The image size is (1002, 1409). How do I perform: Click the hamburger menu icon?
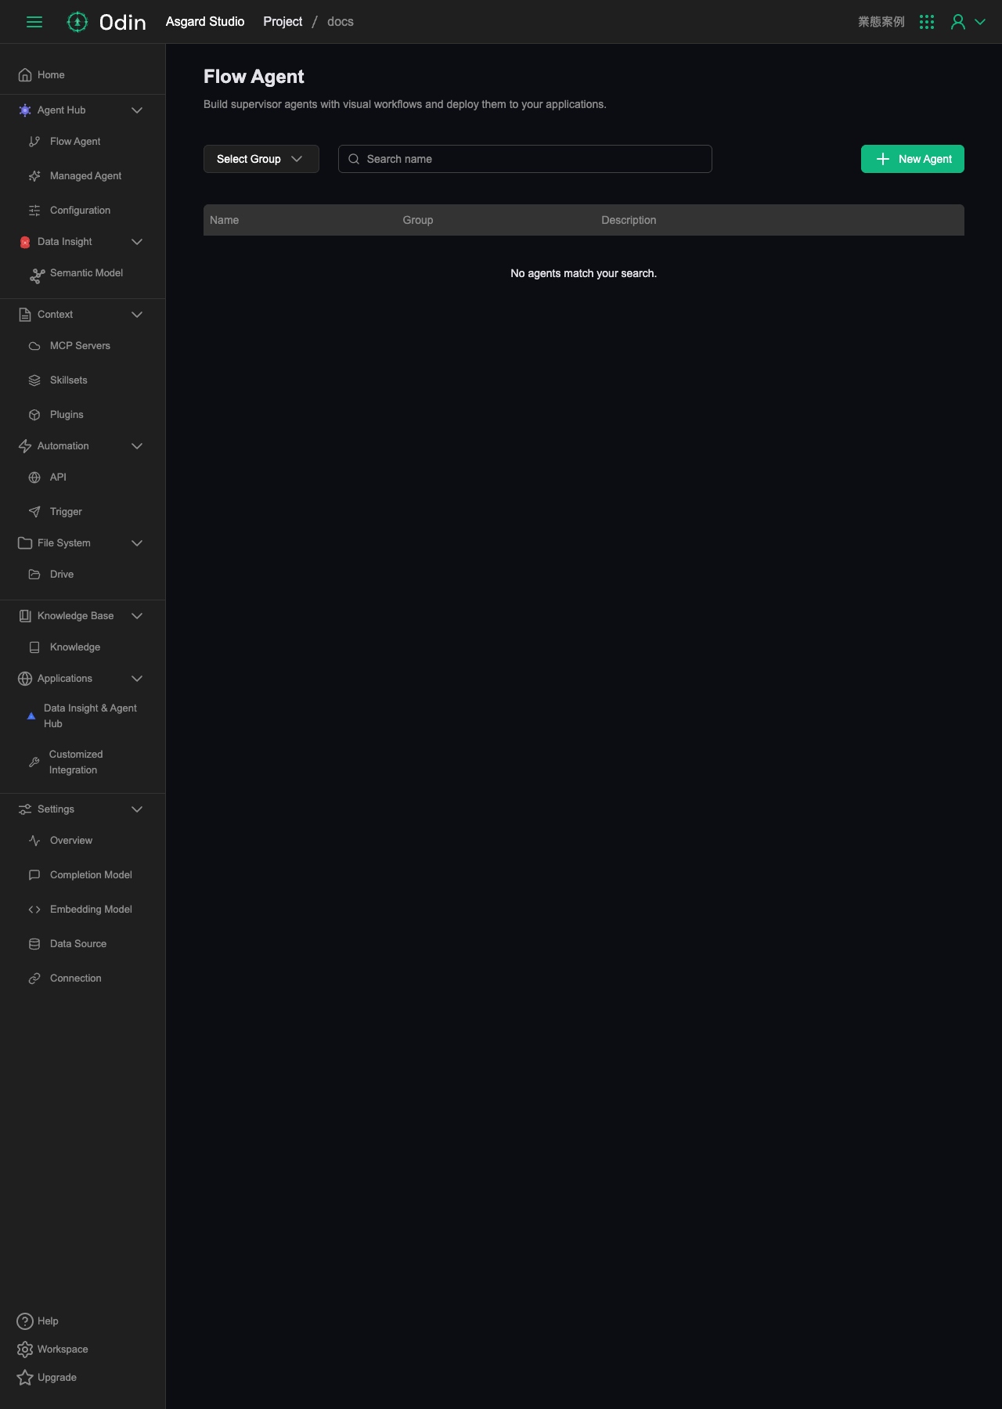[34, 22]
